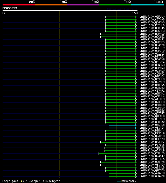Image resolution: width=166 pixels, height=183 pixels.
Task: Select the UniRef100_A4RY91 label
Action: pyautogui.click(x=152, y=39)
